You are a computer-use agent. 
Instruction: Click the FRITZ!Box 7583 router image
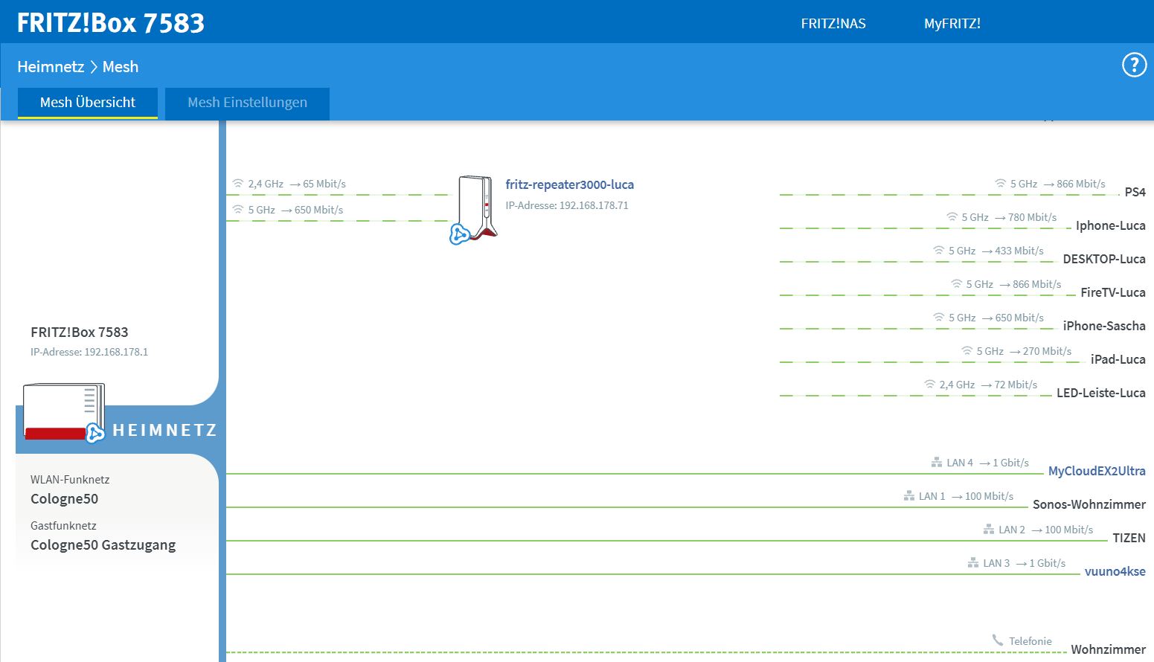pyautogui.click(x=64, y=411)
